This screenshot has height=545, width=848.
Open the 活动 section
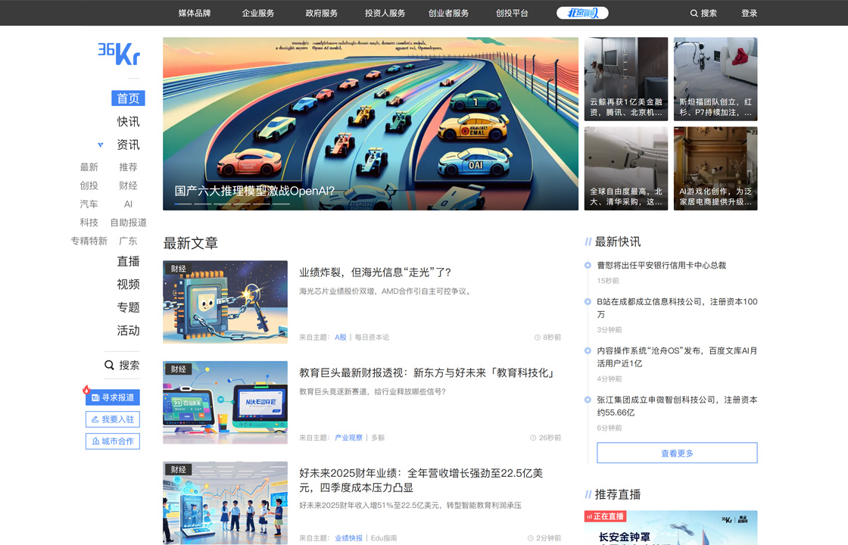click(x=128, y=330)
